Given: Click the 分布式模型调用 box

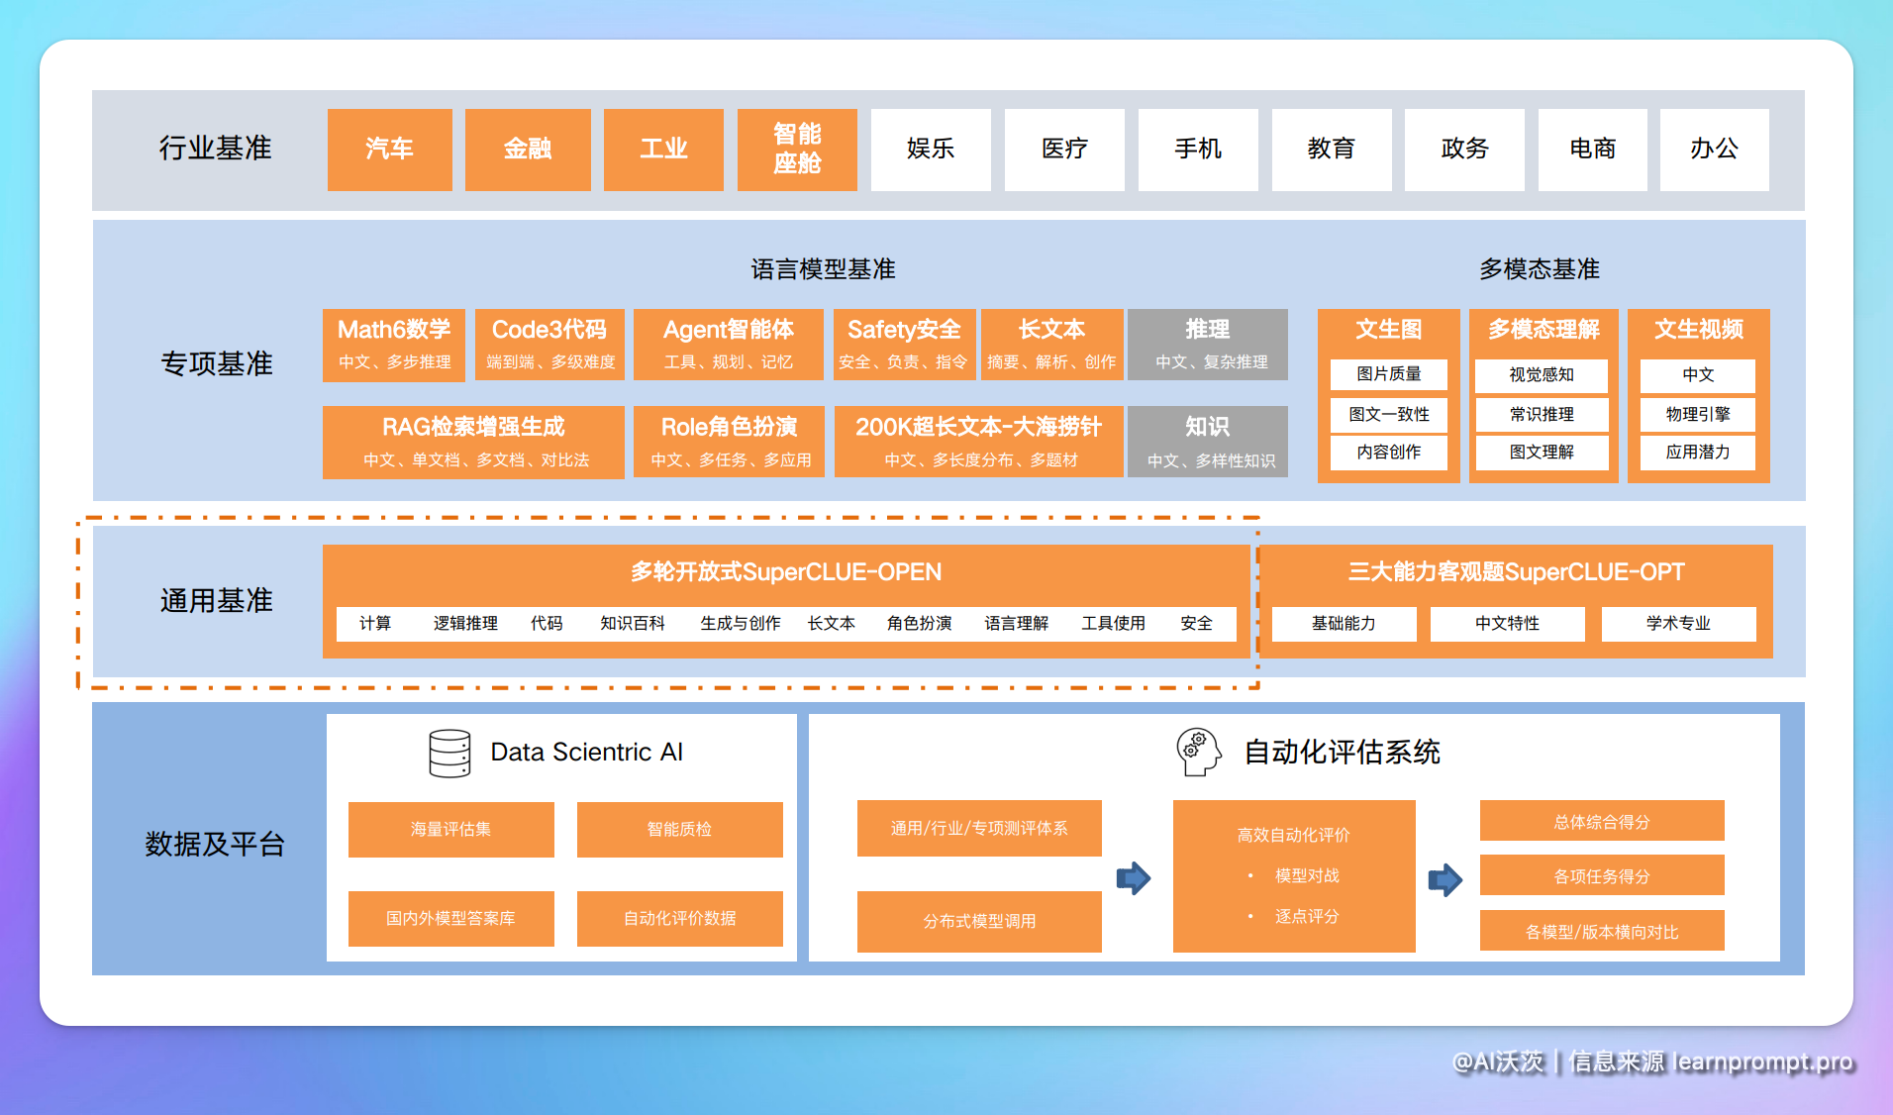Looking at the screenshot, I should pos(979,922).
